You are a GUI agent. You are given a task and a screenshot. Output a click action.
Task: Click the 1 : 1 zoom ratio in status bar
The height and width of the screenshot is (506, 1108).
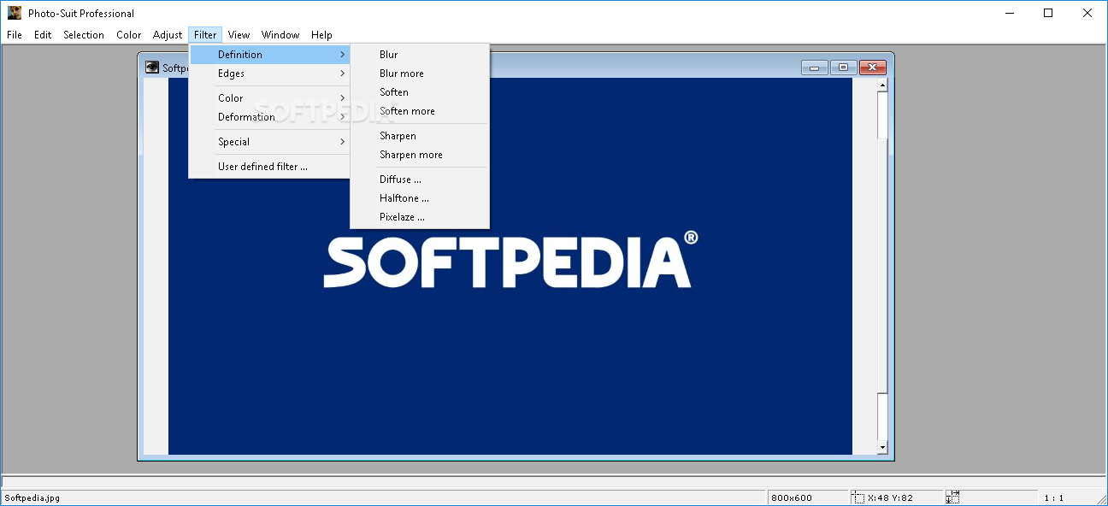pos(1053,497)
